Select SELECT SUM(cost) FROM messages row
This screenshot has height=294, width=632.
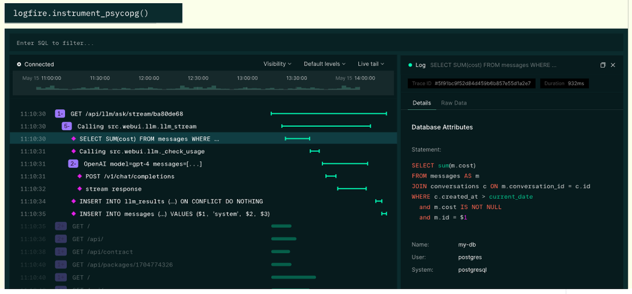click(203, 139)
